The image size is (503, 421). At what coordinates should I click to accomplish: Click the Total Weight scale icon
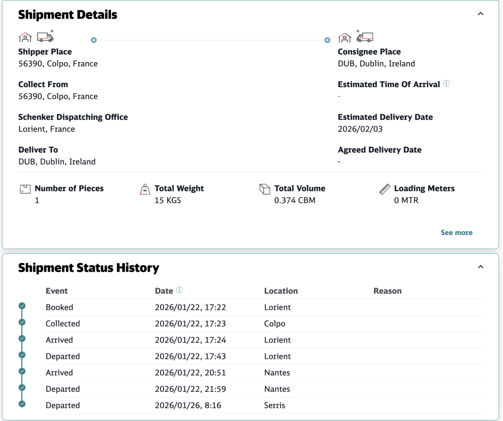(145, 189)
